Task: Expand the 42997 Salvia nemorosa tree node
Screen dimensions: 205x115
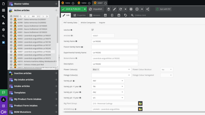Action: [11, 19]
